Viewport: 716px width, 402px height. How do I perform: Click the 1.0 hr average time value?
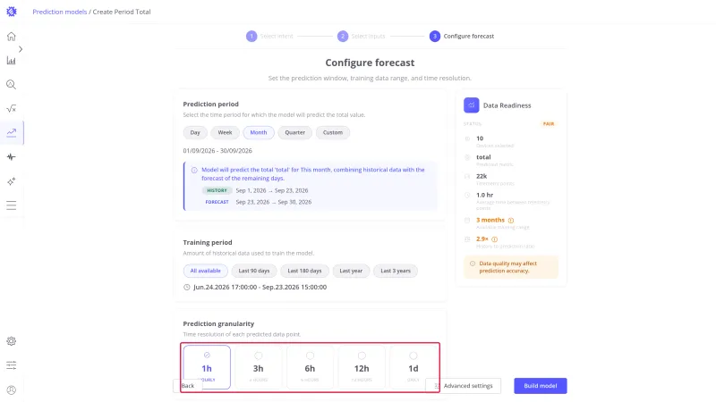point(484,195)
